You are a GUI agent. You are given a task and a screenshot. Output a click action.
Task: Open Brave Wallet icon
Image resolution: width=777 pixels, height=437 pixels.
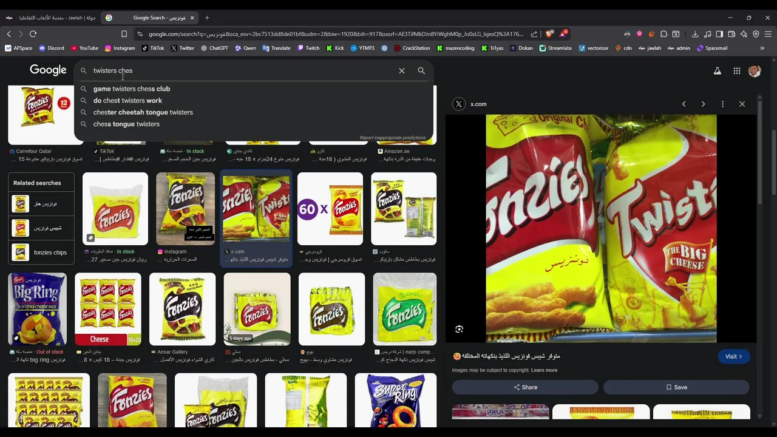731,34
